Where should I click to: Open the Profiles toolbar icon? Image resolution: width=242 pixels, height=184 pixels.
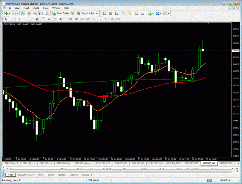[14, 14]
